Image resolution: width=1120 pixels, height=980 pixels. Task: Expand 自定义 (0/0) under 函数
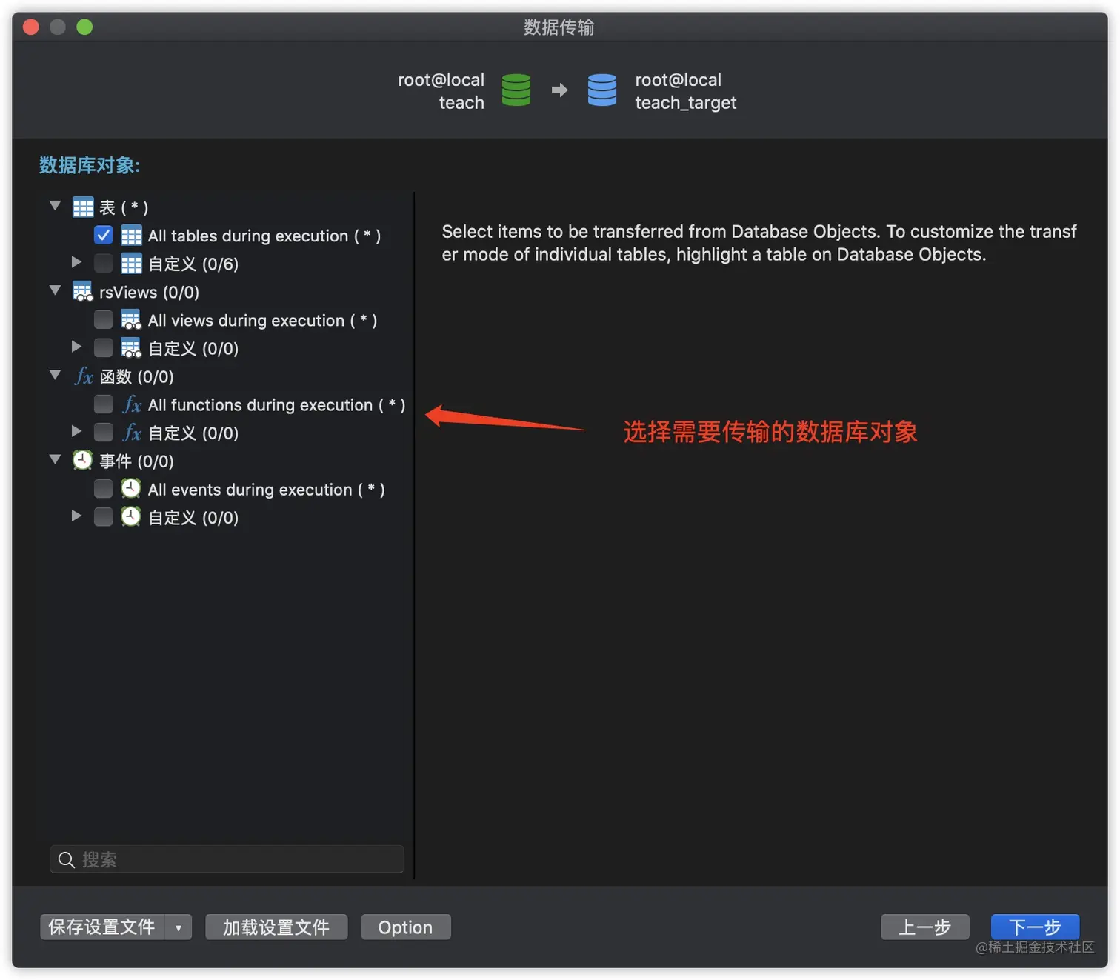[76, 431]
